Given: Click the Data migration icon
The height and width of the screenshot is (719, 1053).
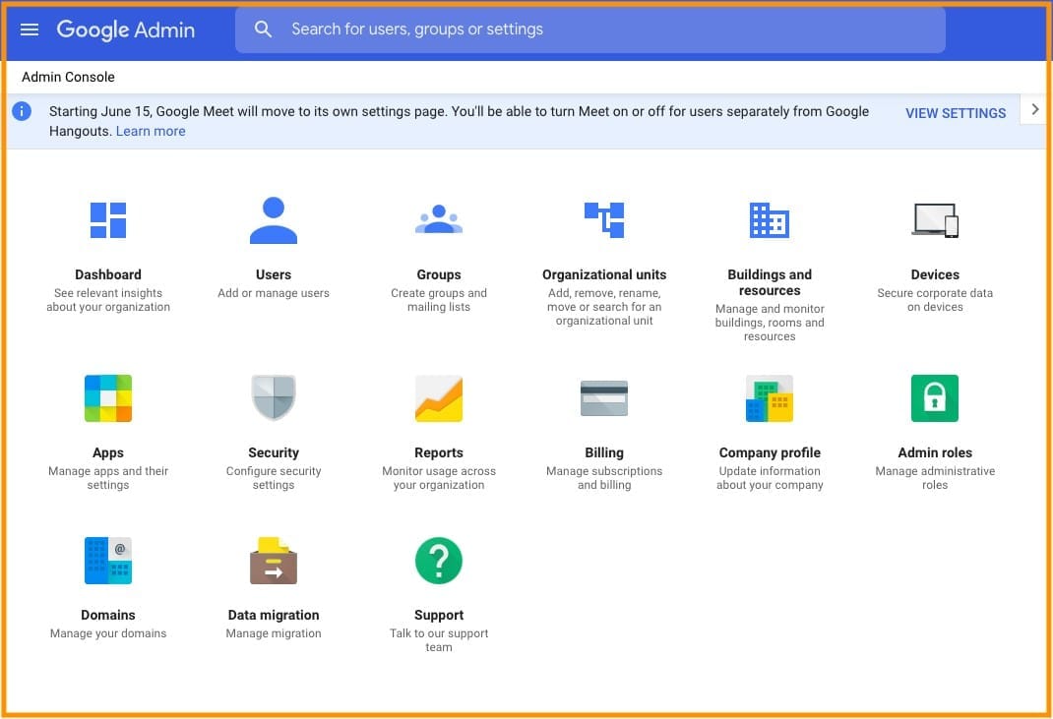Looking at the screenshot, I should point(274,561).
